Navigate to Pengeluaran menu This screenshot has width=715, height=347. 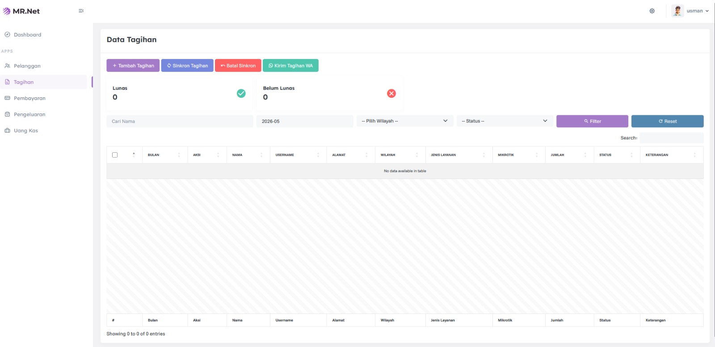pyautogui.click(x=29, y=114)
